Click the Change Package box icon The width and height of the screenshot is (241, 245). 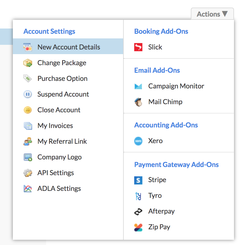point(28,63)
